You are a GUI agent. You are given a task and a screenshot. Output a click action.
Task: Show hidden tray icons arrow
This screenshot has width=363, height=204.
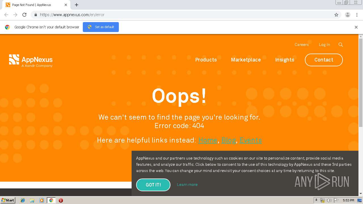coord(316,200)
